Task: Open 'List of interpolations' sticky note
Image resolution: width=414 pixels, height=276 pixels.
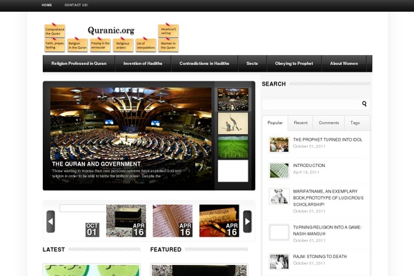Action: (x=146, y=45)
